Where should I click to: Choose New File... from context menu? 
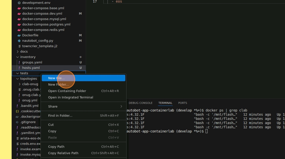[x=56, y=78]
